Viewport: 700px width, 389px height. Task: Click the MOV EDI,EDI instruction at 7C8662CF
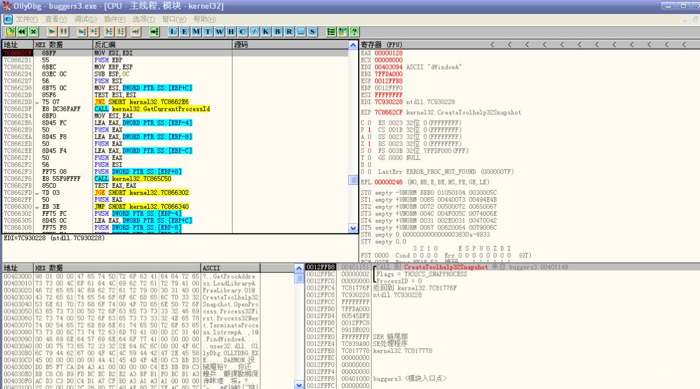(114, 53)
